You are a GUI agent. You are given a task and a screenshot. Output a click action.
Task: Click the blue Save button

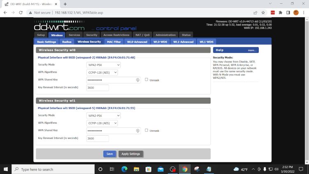pos(110,154)
